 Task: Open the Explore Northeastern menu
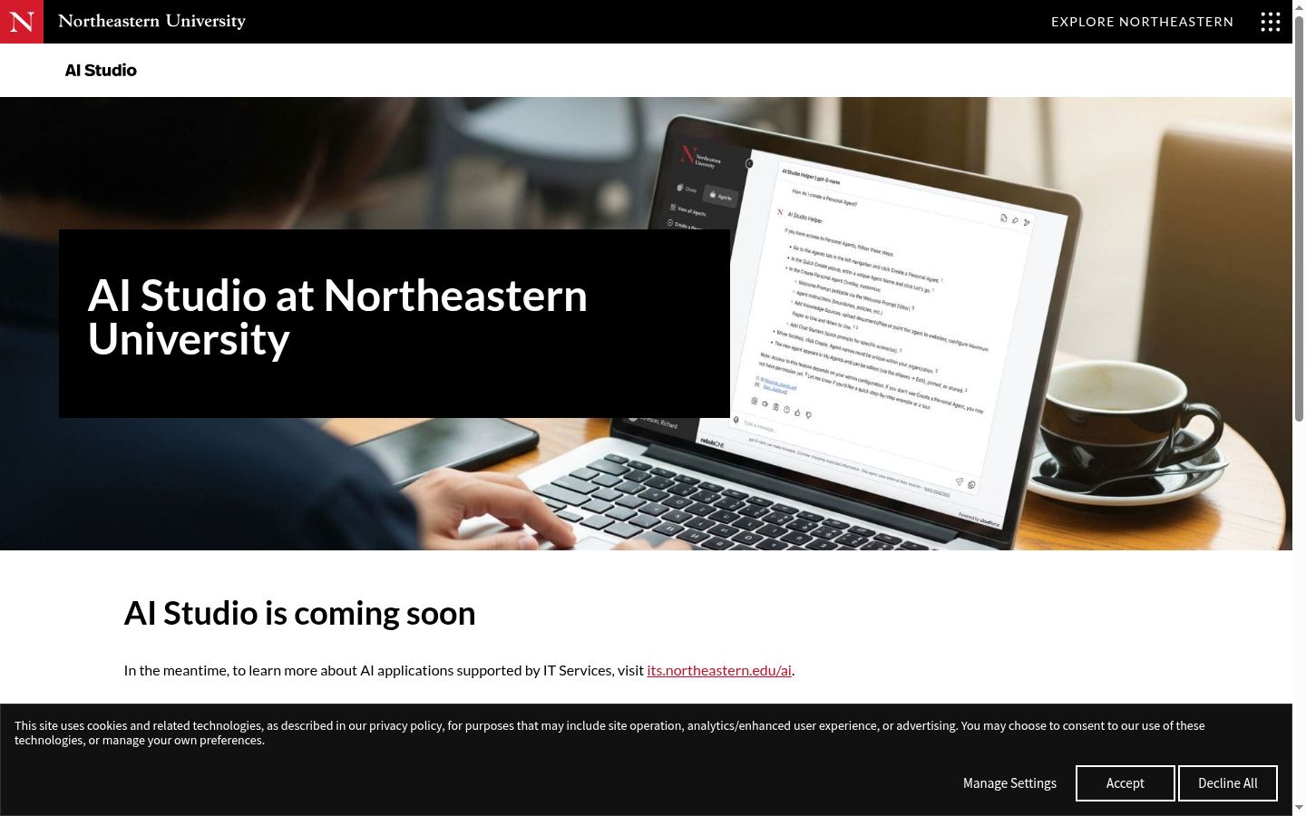(x=1142, y=22)
